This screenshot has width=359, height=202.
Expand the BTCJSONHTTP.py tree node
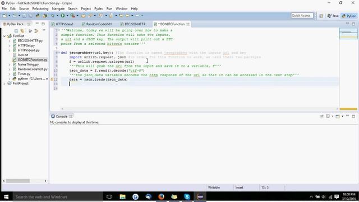[x=10, y=41]
